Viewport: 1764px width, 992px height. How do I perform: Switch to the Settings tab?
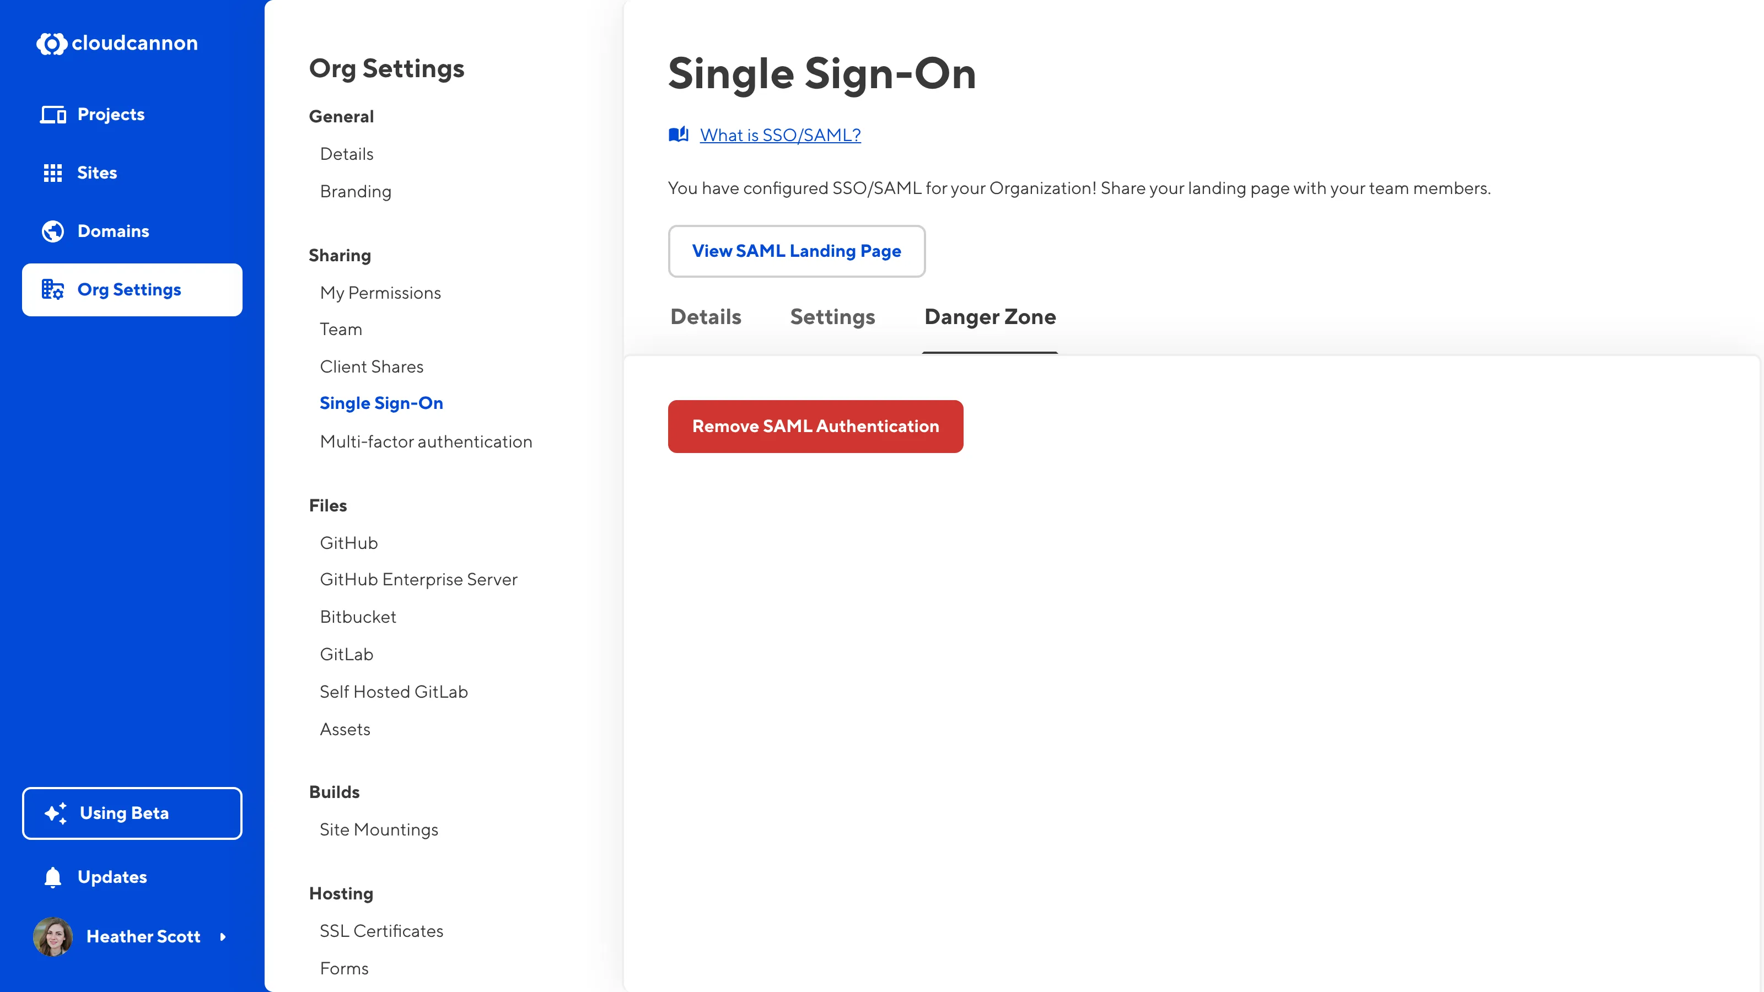833,317
